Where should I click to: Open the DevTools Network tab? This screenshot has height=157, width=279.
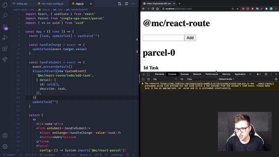[x=197, y=74]
